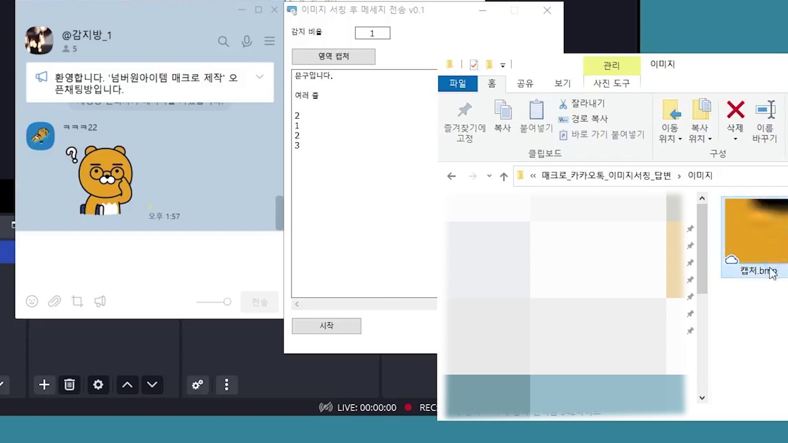The height and width of the screenshot is (443, 788).
Task: Click the paperclip file attach icon
Action: tap(54, 301)
